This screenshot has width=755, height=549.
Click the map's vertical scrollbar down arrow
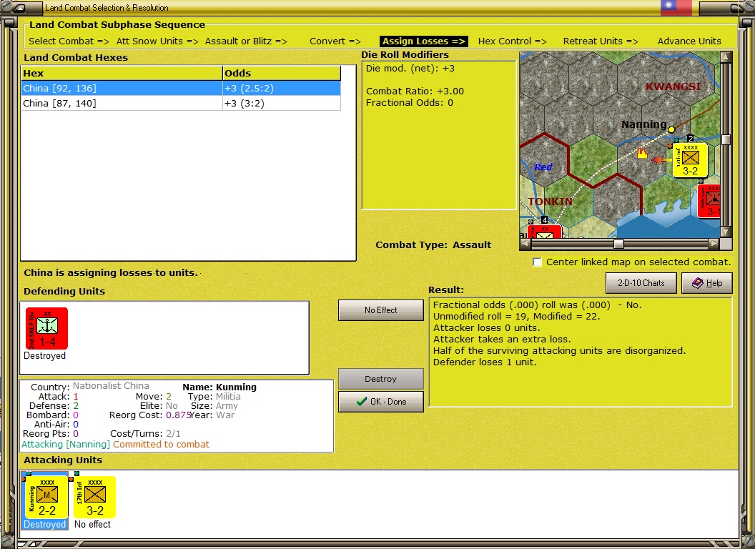[x=726, y=232]
